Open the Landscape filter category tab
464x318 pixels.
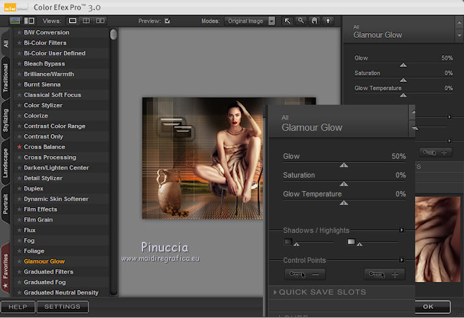click(6, 164)
